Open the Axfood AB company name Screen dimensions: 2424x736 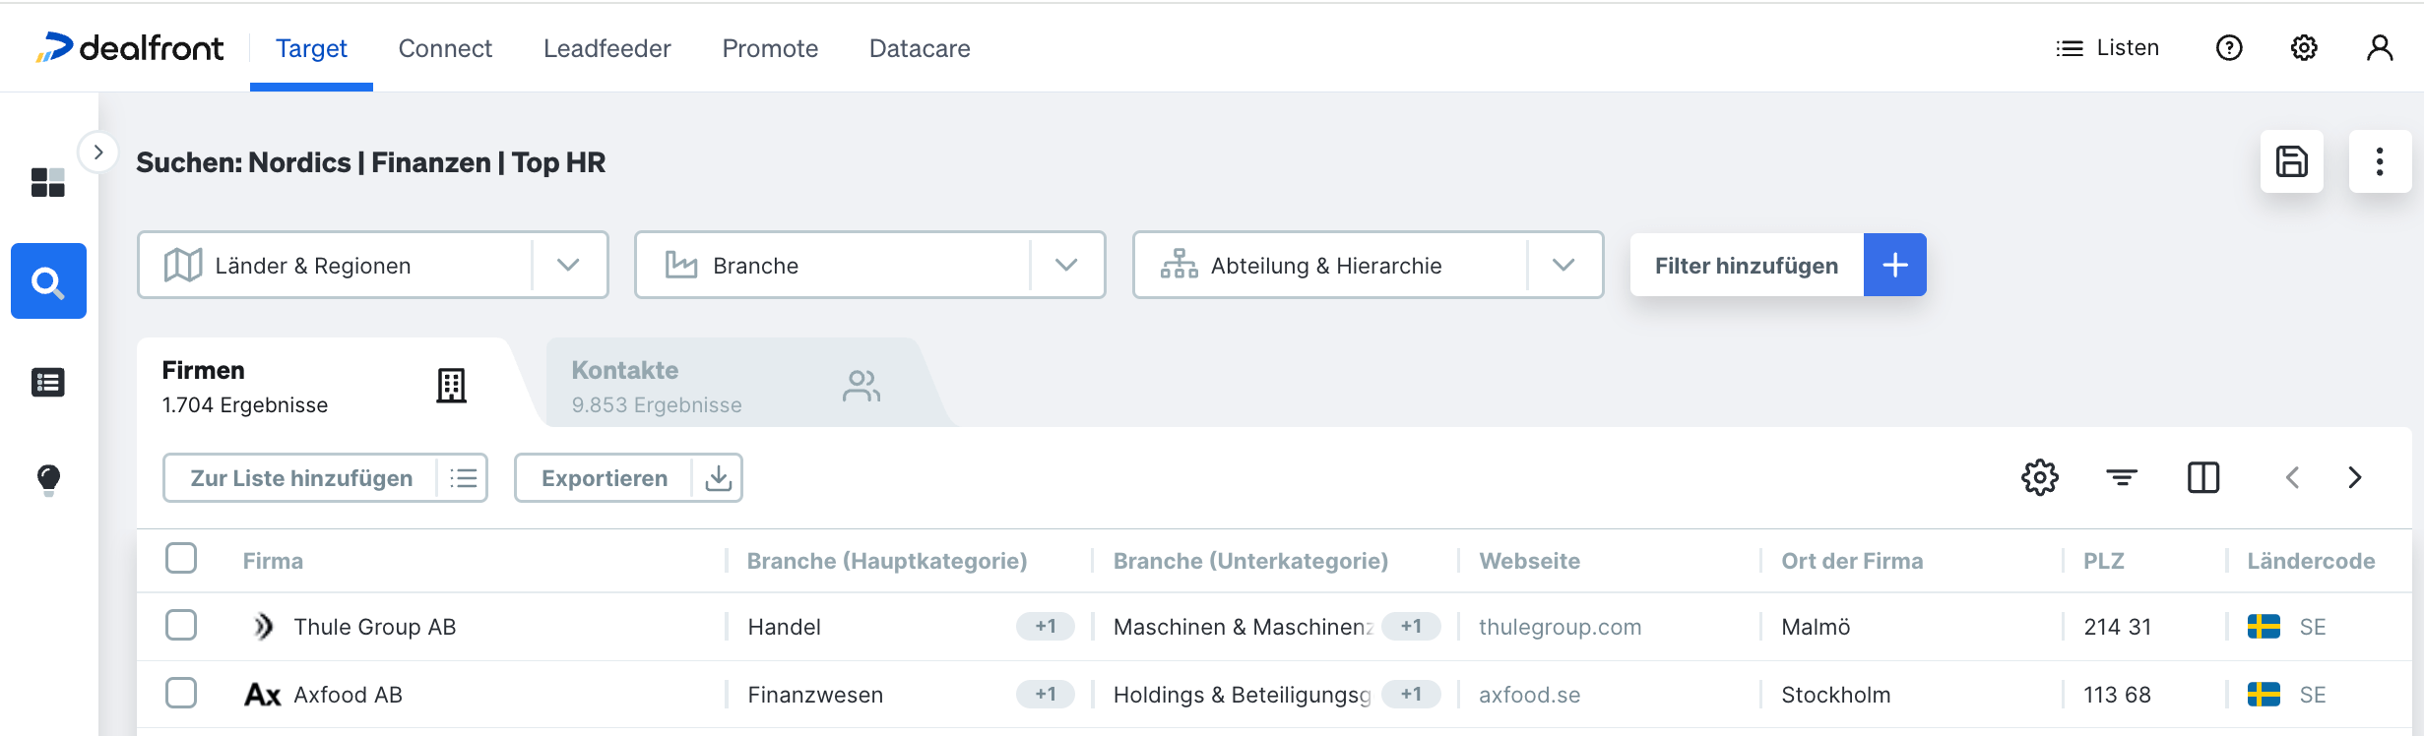click(x=348, y=695)
